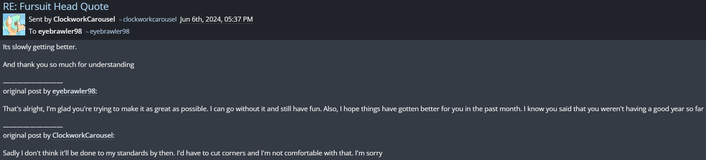706x160 pixels.
Task: Click the line starting 'Sadly I don't think'
Action: pyautogui.click(x=193, y=153)
